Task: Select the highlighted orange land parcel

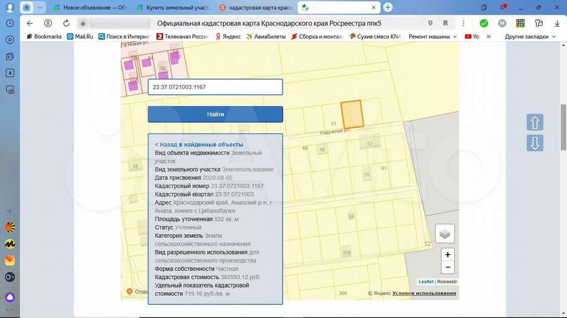Action: point(352,114)
